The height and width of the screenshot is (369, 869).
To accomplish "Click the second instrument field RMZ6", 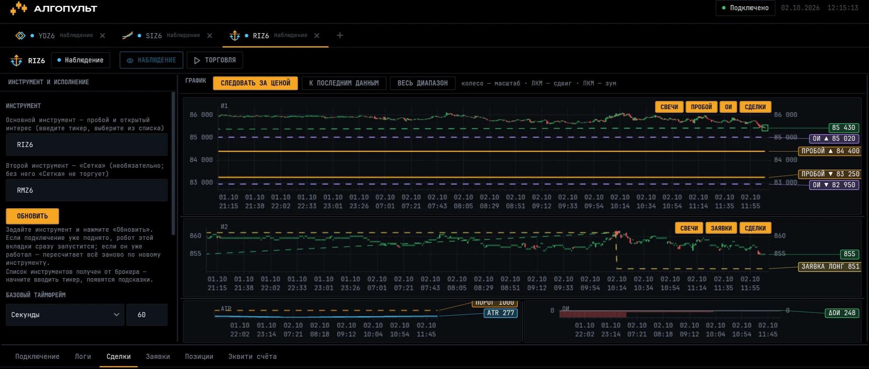I will tap(87, 190).
